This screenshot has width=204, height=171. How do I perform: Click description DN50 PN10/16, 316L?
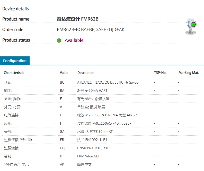click(94, 148)
